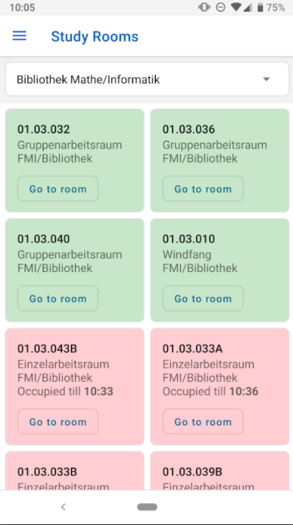Image resolution: width=293 pixels, height=525 pixels.
Task: Open the hamburger navigation menu
Action: click(x=20, y=36)
